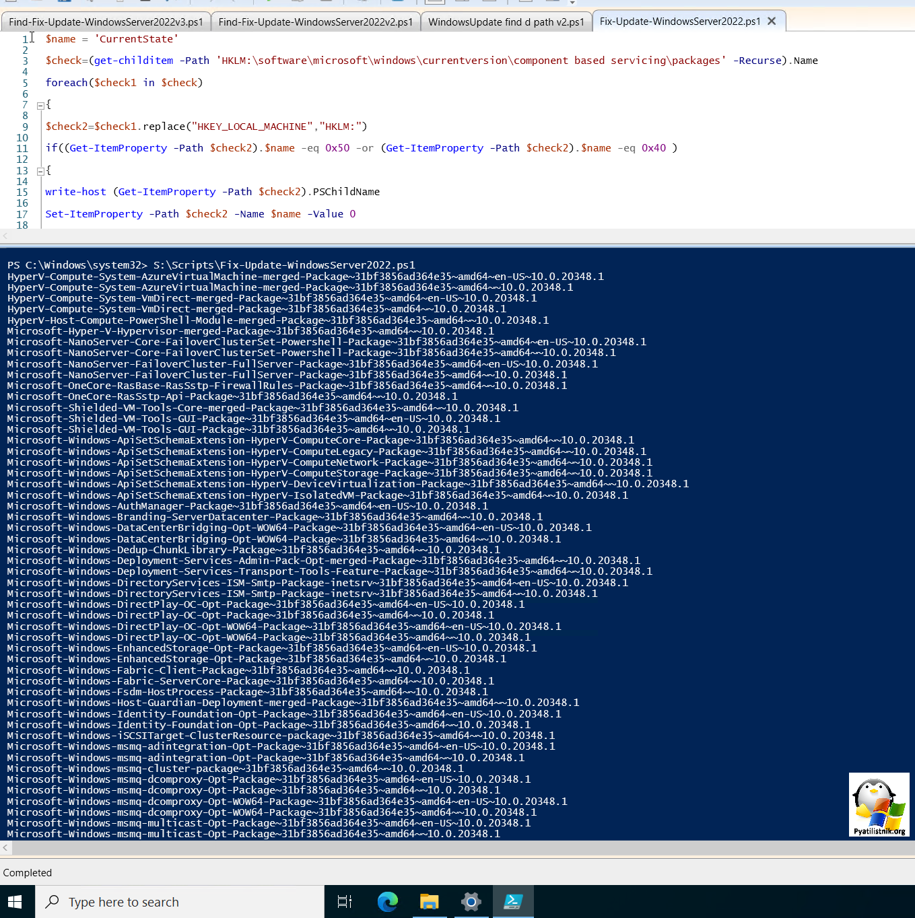
Task: Click the 'CurrentState' string on line 1
Action: (x=137, y=39)
